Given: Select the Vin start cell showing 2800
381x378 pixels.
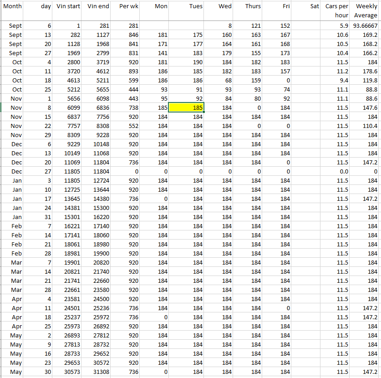Looking at the screenshot, I should click(x=68, y=62).
